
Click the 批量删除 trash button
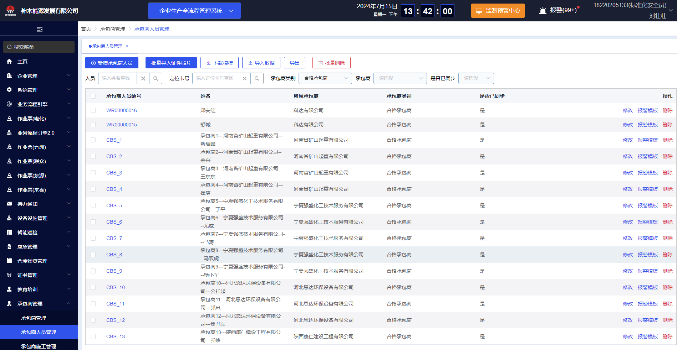331,62
